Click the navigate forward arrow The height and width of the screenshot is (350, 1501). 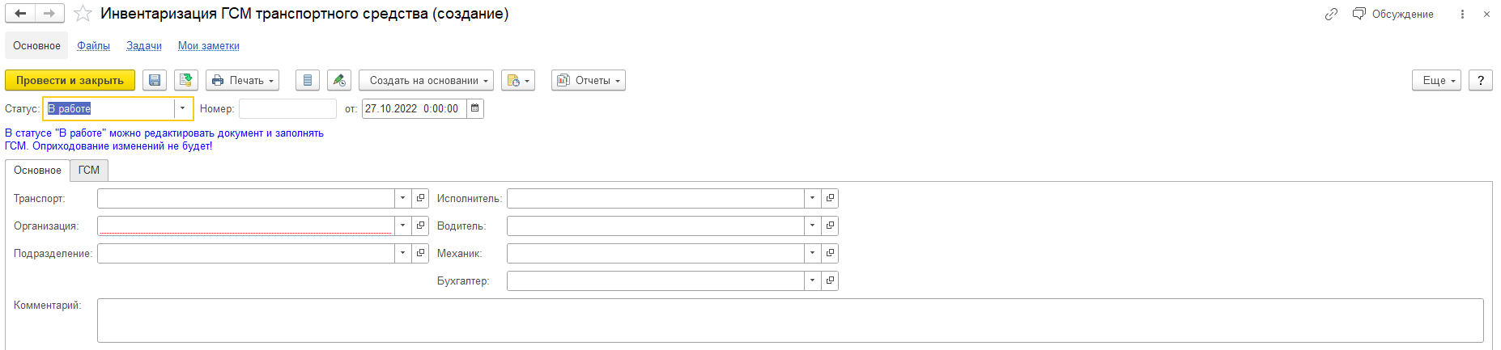click(49, 14)
